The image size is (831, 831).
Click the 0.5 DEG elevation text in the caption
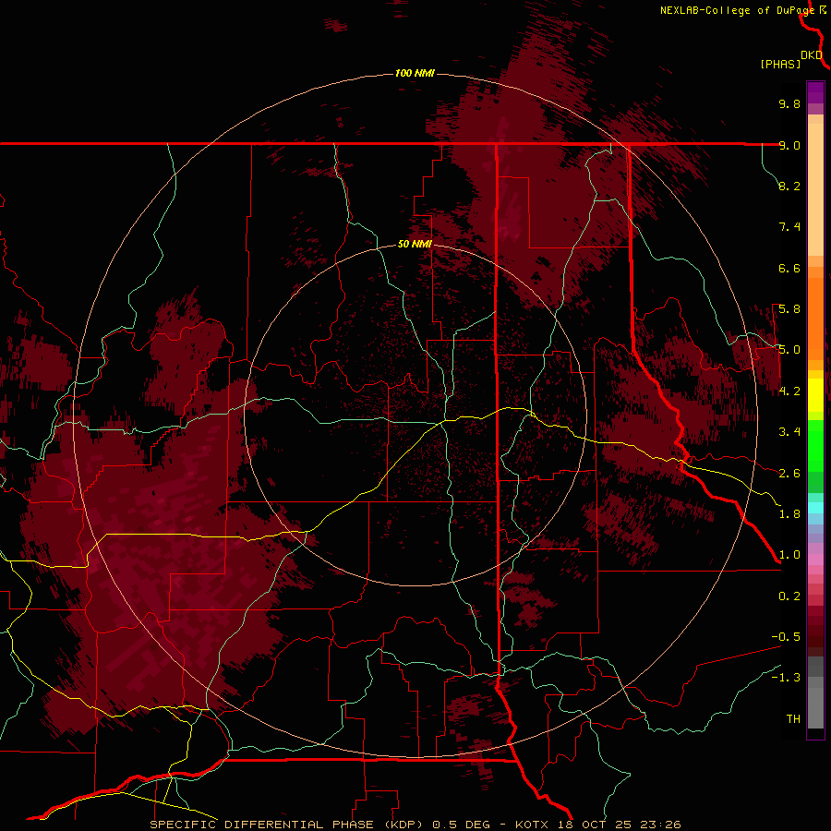pos(464,825)
